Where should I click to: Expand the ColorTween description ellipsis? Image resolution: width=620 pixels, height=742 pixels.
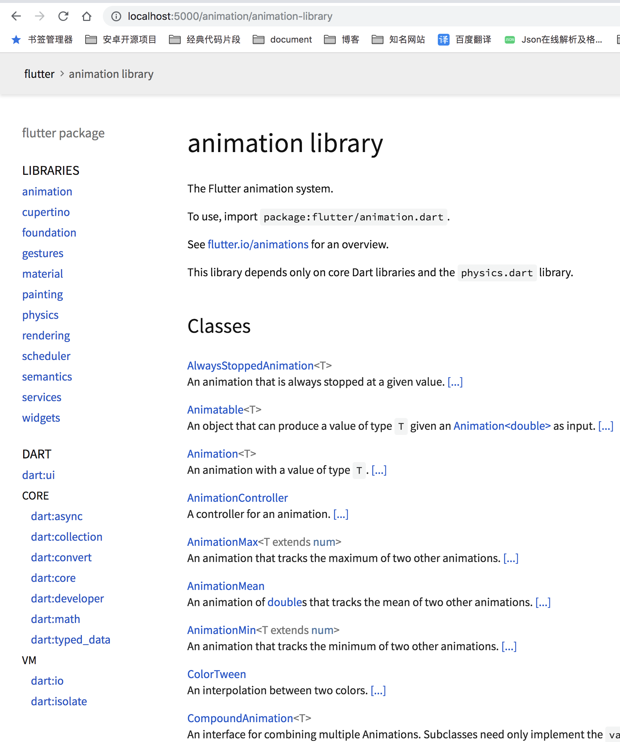pyautogui.click(x=378, y=690)
